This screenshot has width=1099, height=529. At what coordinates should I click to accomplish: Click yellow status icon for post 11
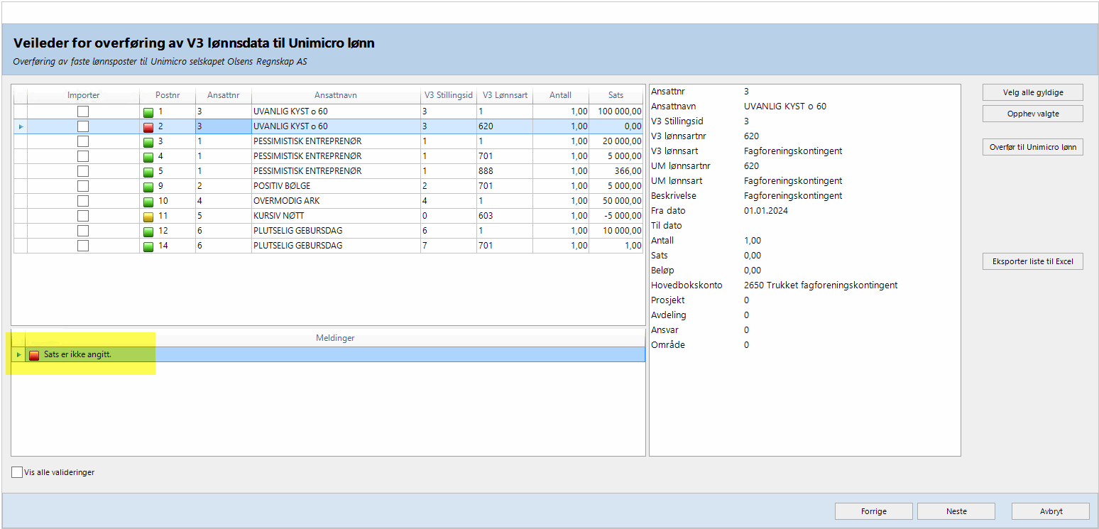(148, 216)
